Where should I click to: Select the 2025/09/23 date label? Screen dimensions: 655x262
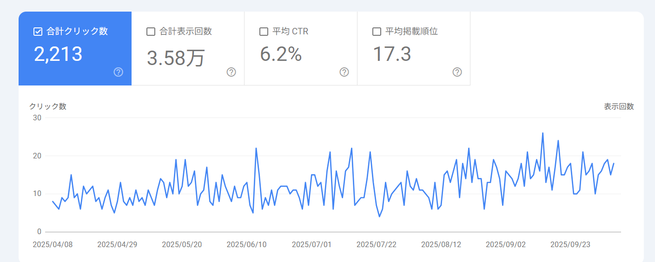click(x=570, y=245)
